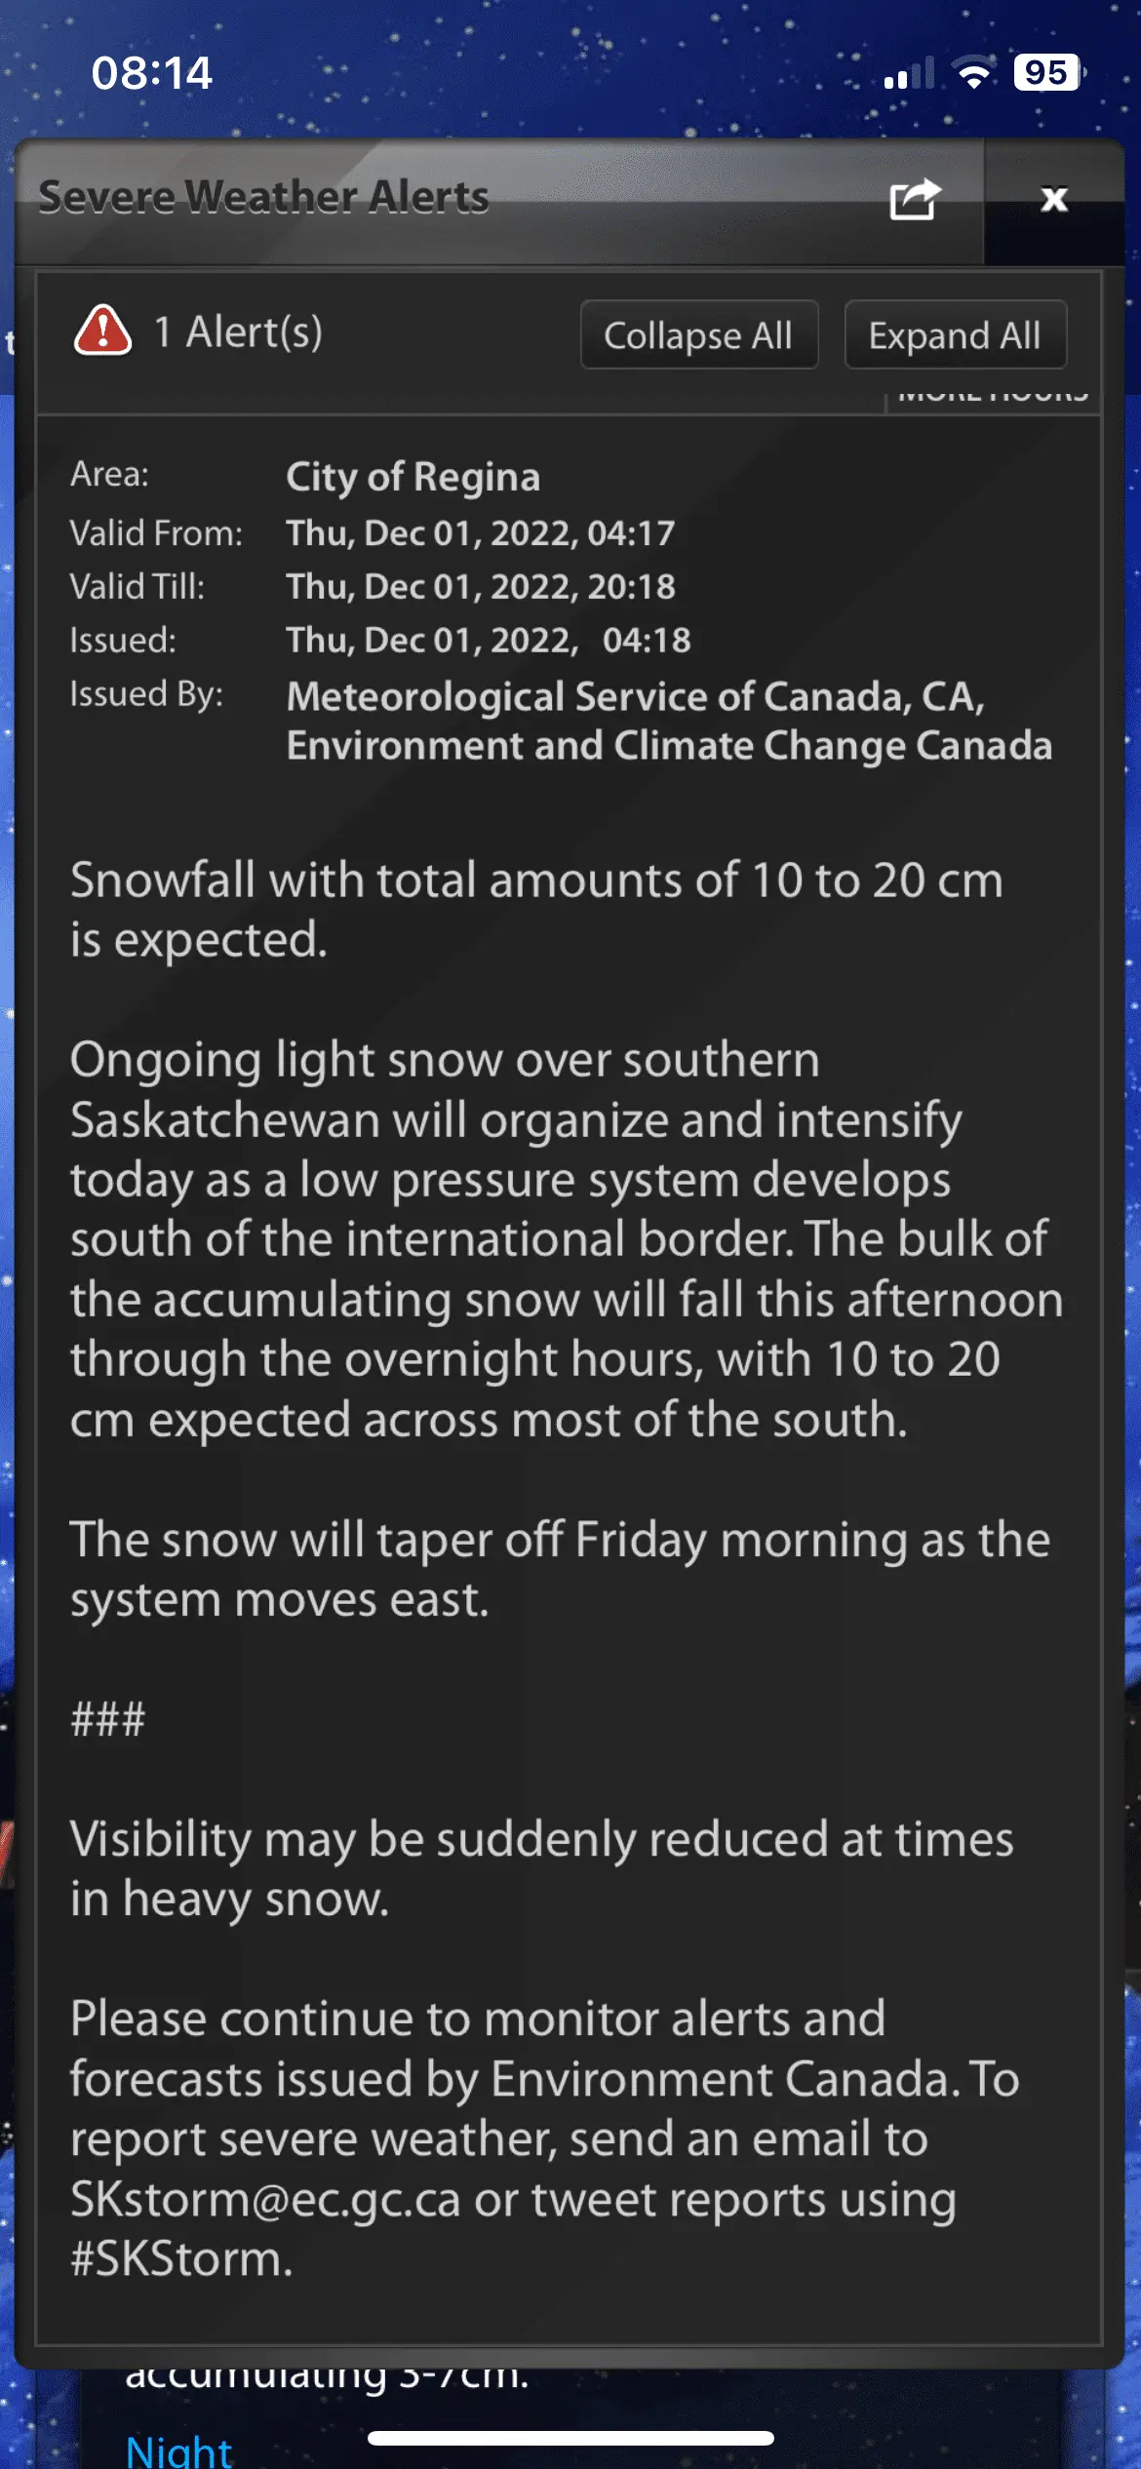This screenshot has height=2469, width=1141.
Task: Tap the Valid Till date value
Action: (480, 587)
